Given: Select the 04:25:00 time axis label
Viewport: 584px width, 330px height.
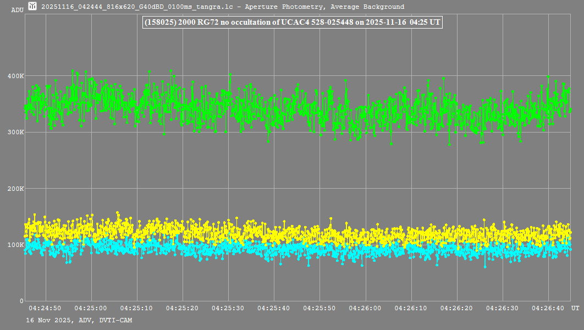Looking at the screenshot, I should pos(90,309).
